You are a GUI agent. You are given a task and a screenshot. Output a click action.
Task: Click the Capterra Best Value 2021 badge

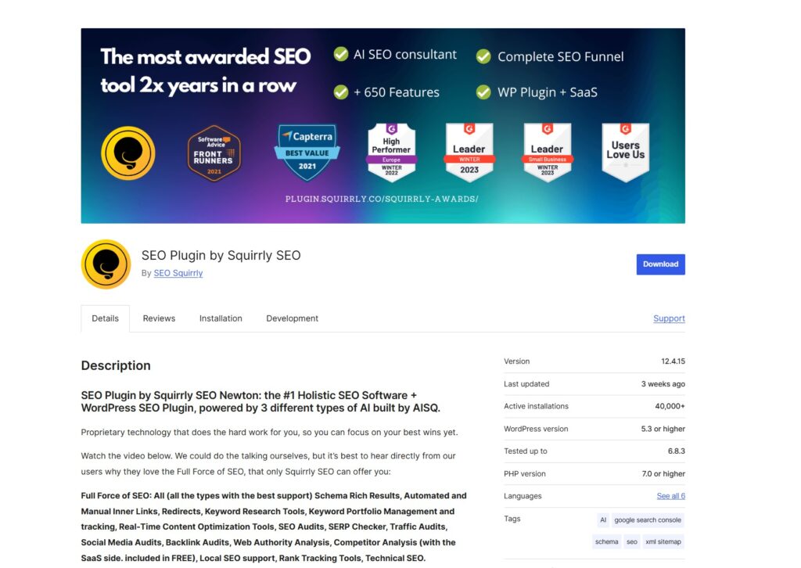click(307, 152)
